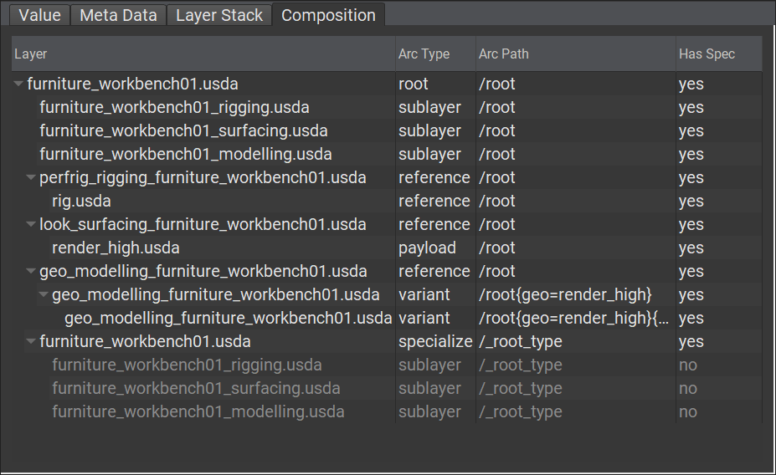Switch to the Layer Stack tab
The image size is (776, 475).
pos(218,15)
